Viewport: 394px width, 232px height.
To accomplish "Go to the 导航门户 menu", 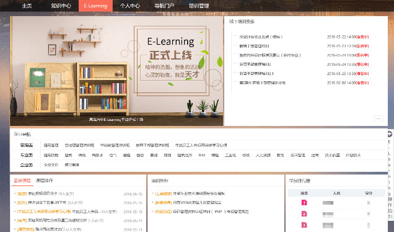I will coord(164,6).
